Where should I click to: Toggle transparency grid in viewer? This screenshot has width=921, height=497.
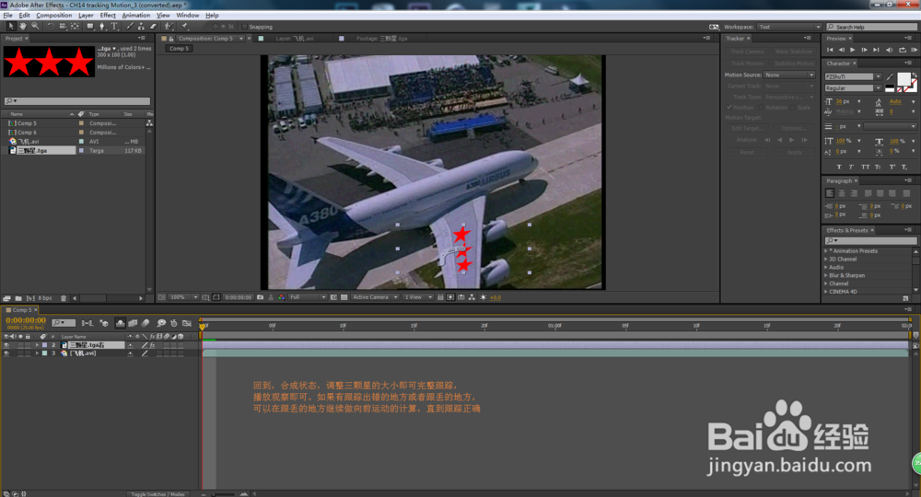coord(344,297)
